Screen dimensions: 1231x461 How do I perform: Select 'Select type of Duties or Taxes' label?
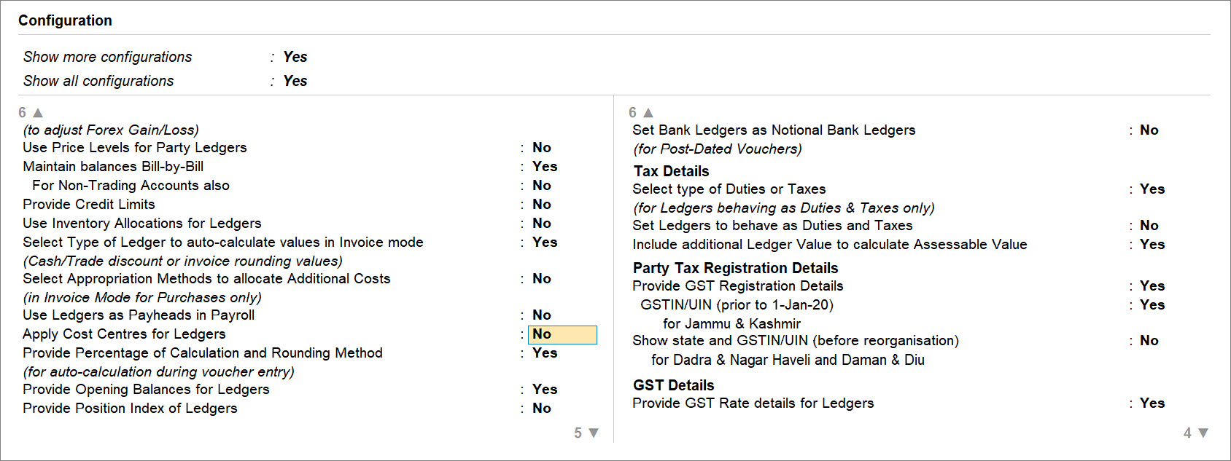729,189
